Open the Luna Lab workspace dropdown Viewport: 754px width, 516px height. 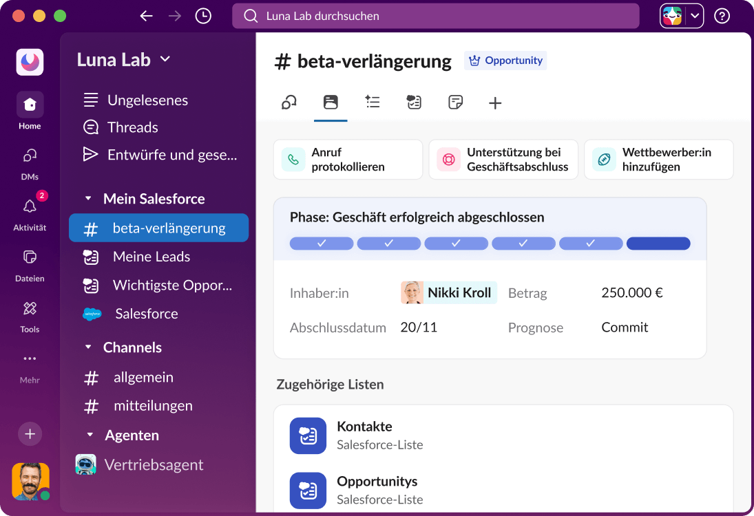(x=123, y=60)
